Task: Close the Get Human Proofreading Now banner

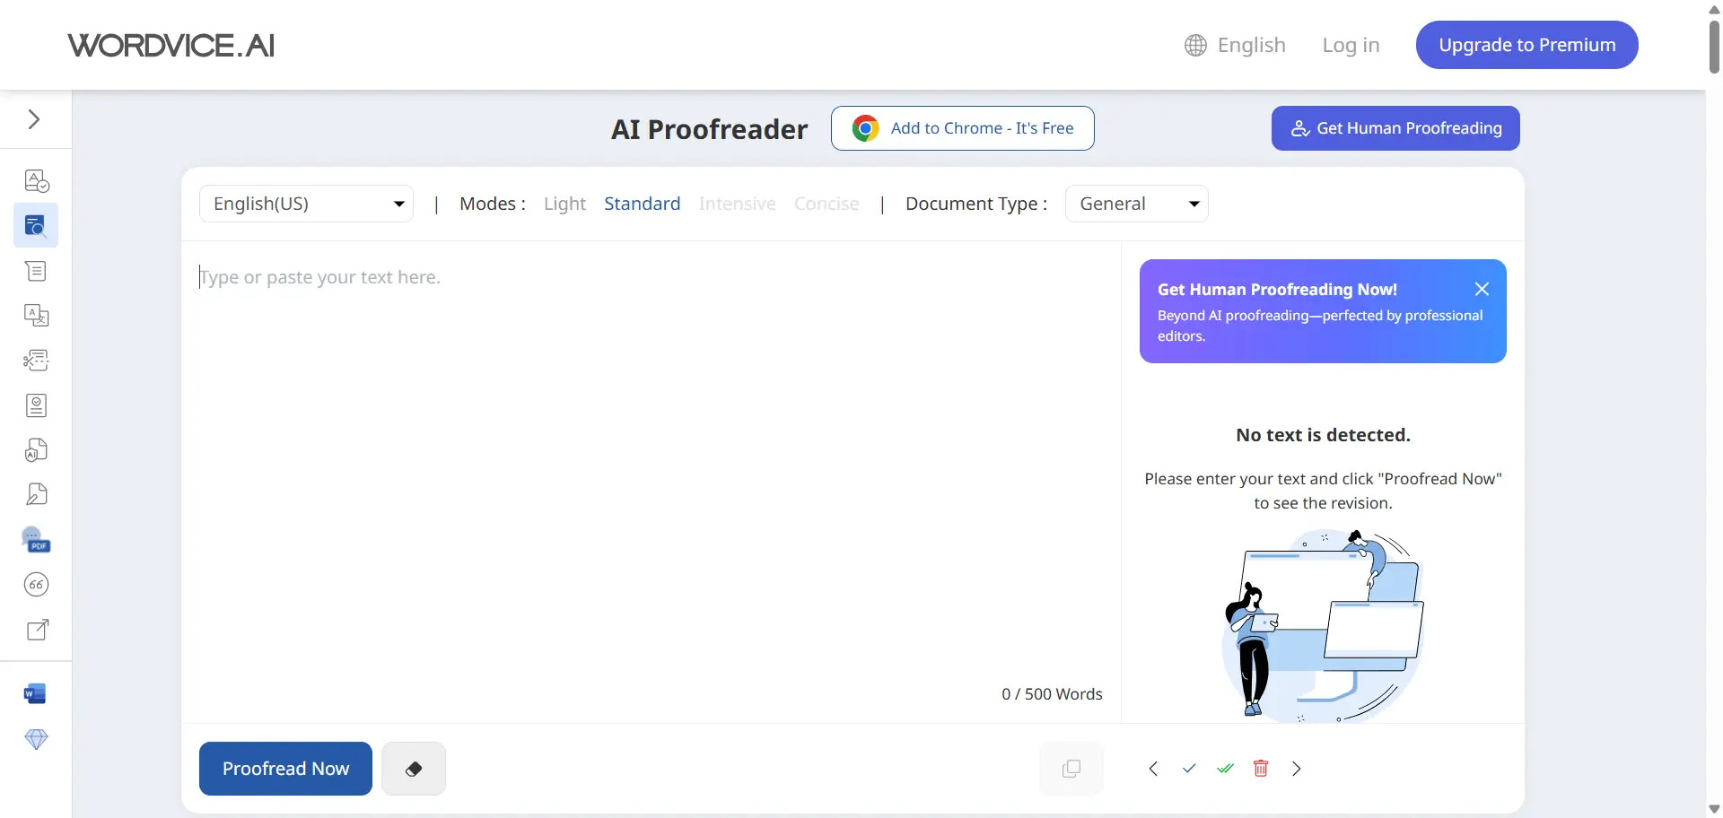Action: pyautogui.click(x=1482, y=289)
